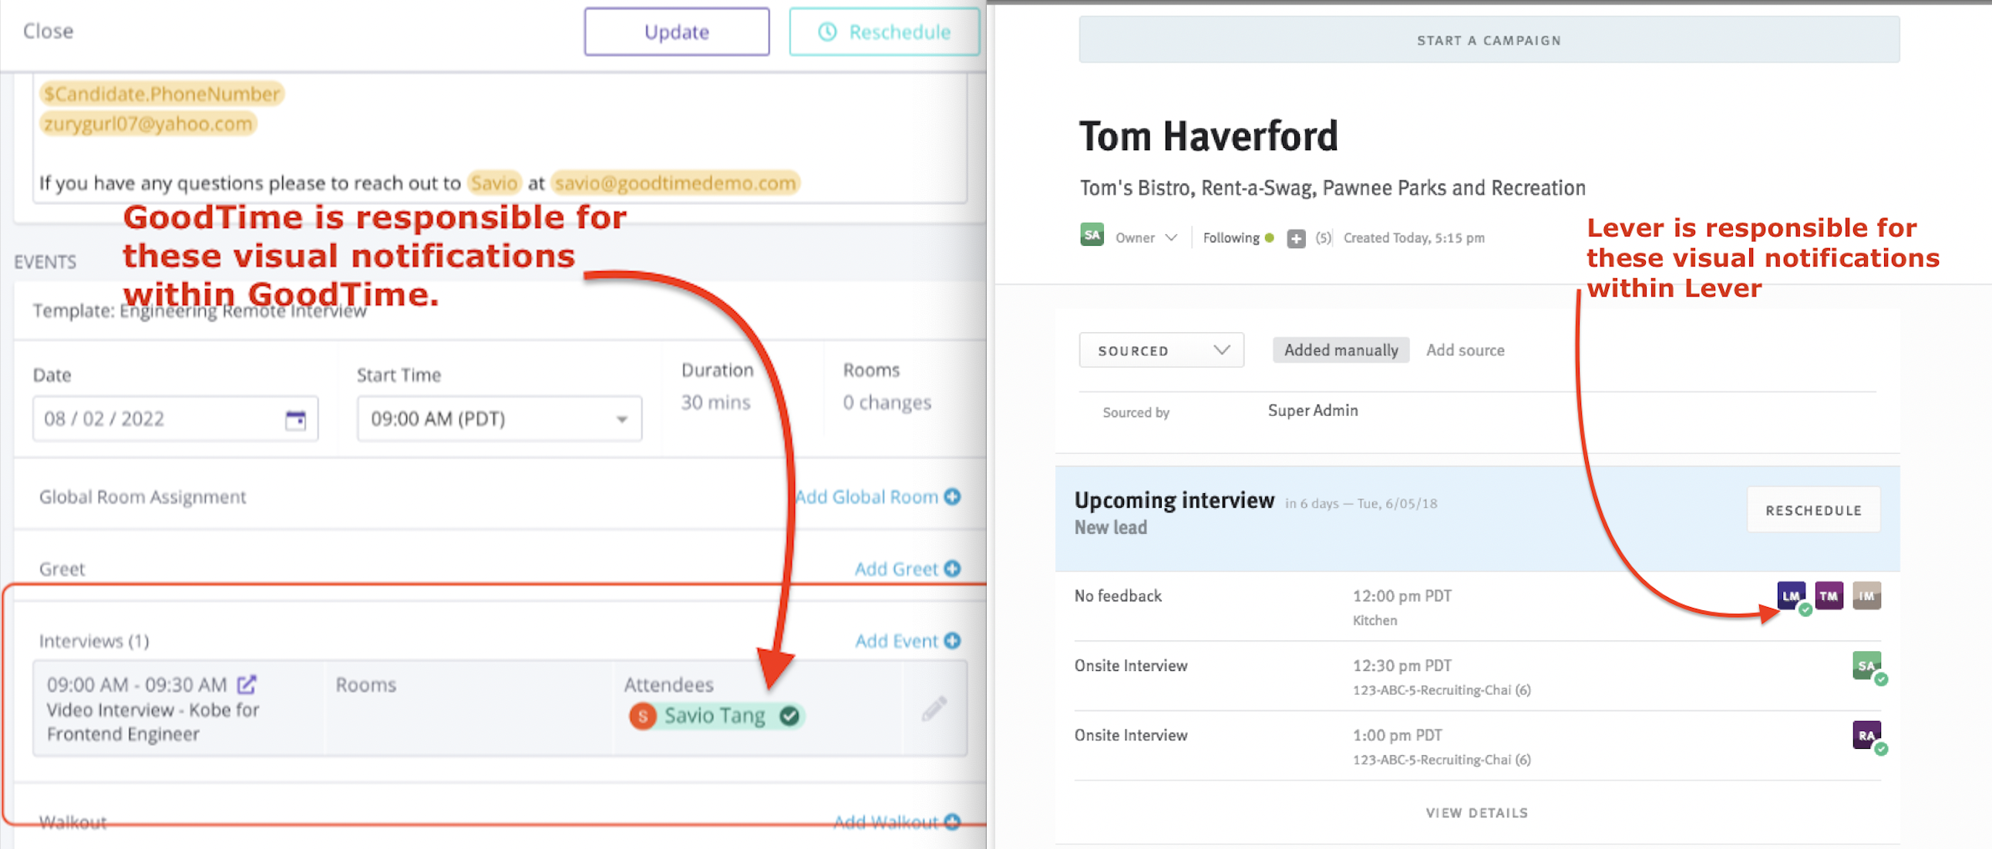Expand the SOURCED stage dropdown
This screenshot has width=1992, height=849.
click(1161, 351)
